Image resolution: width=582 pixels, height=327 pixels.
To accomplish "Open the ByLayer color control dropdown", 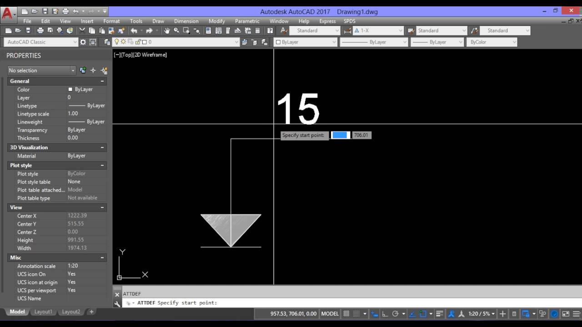I will click(x=305, y=42).
